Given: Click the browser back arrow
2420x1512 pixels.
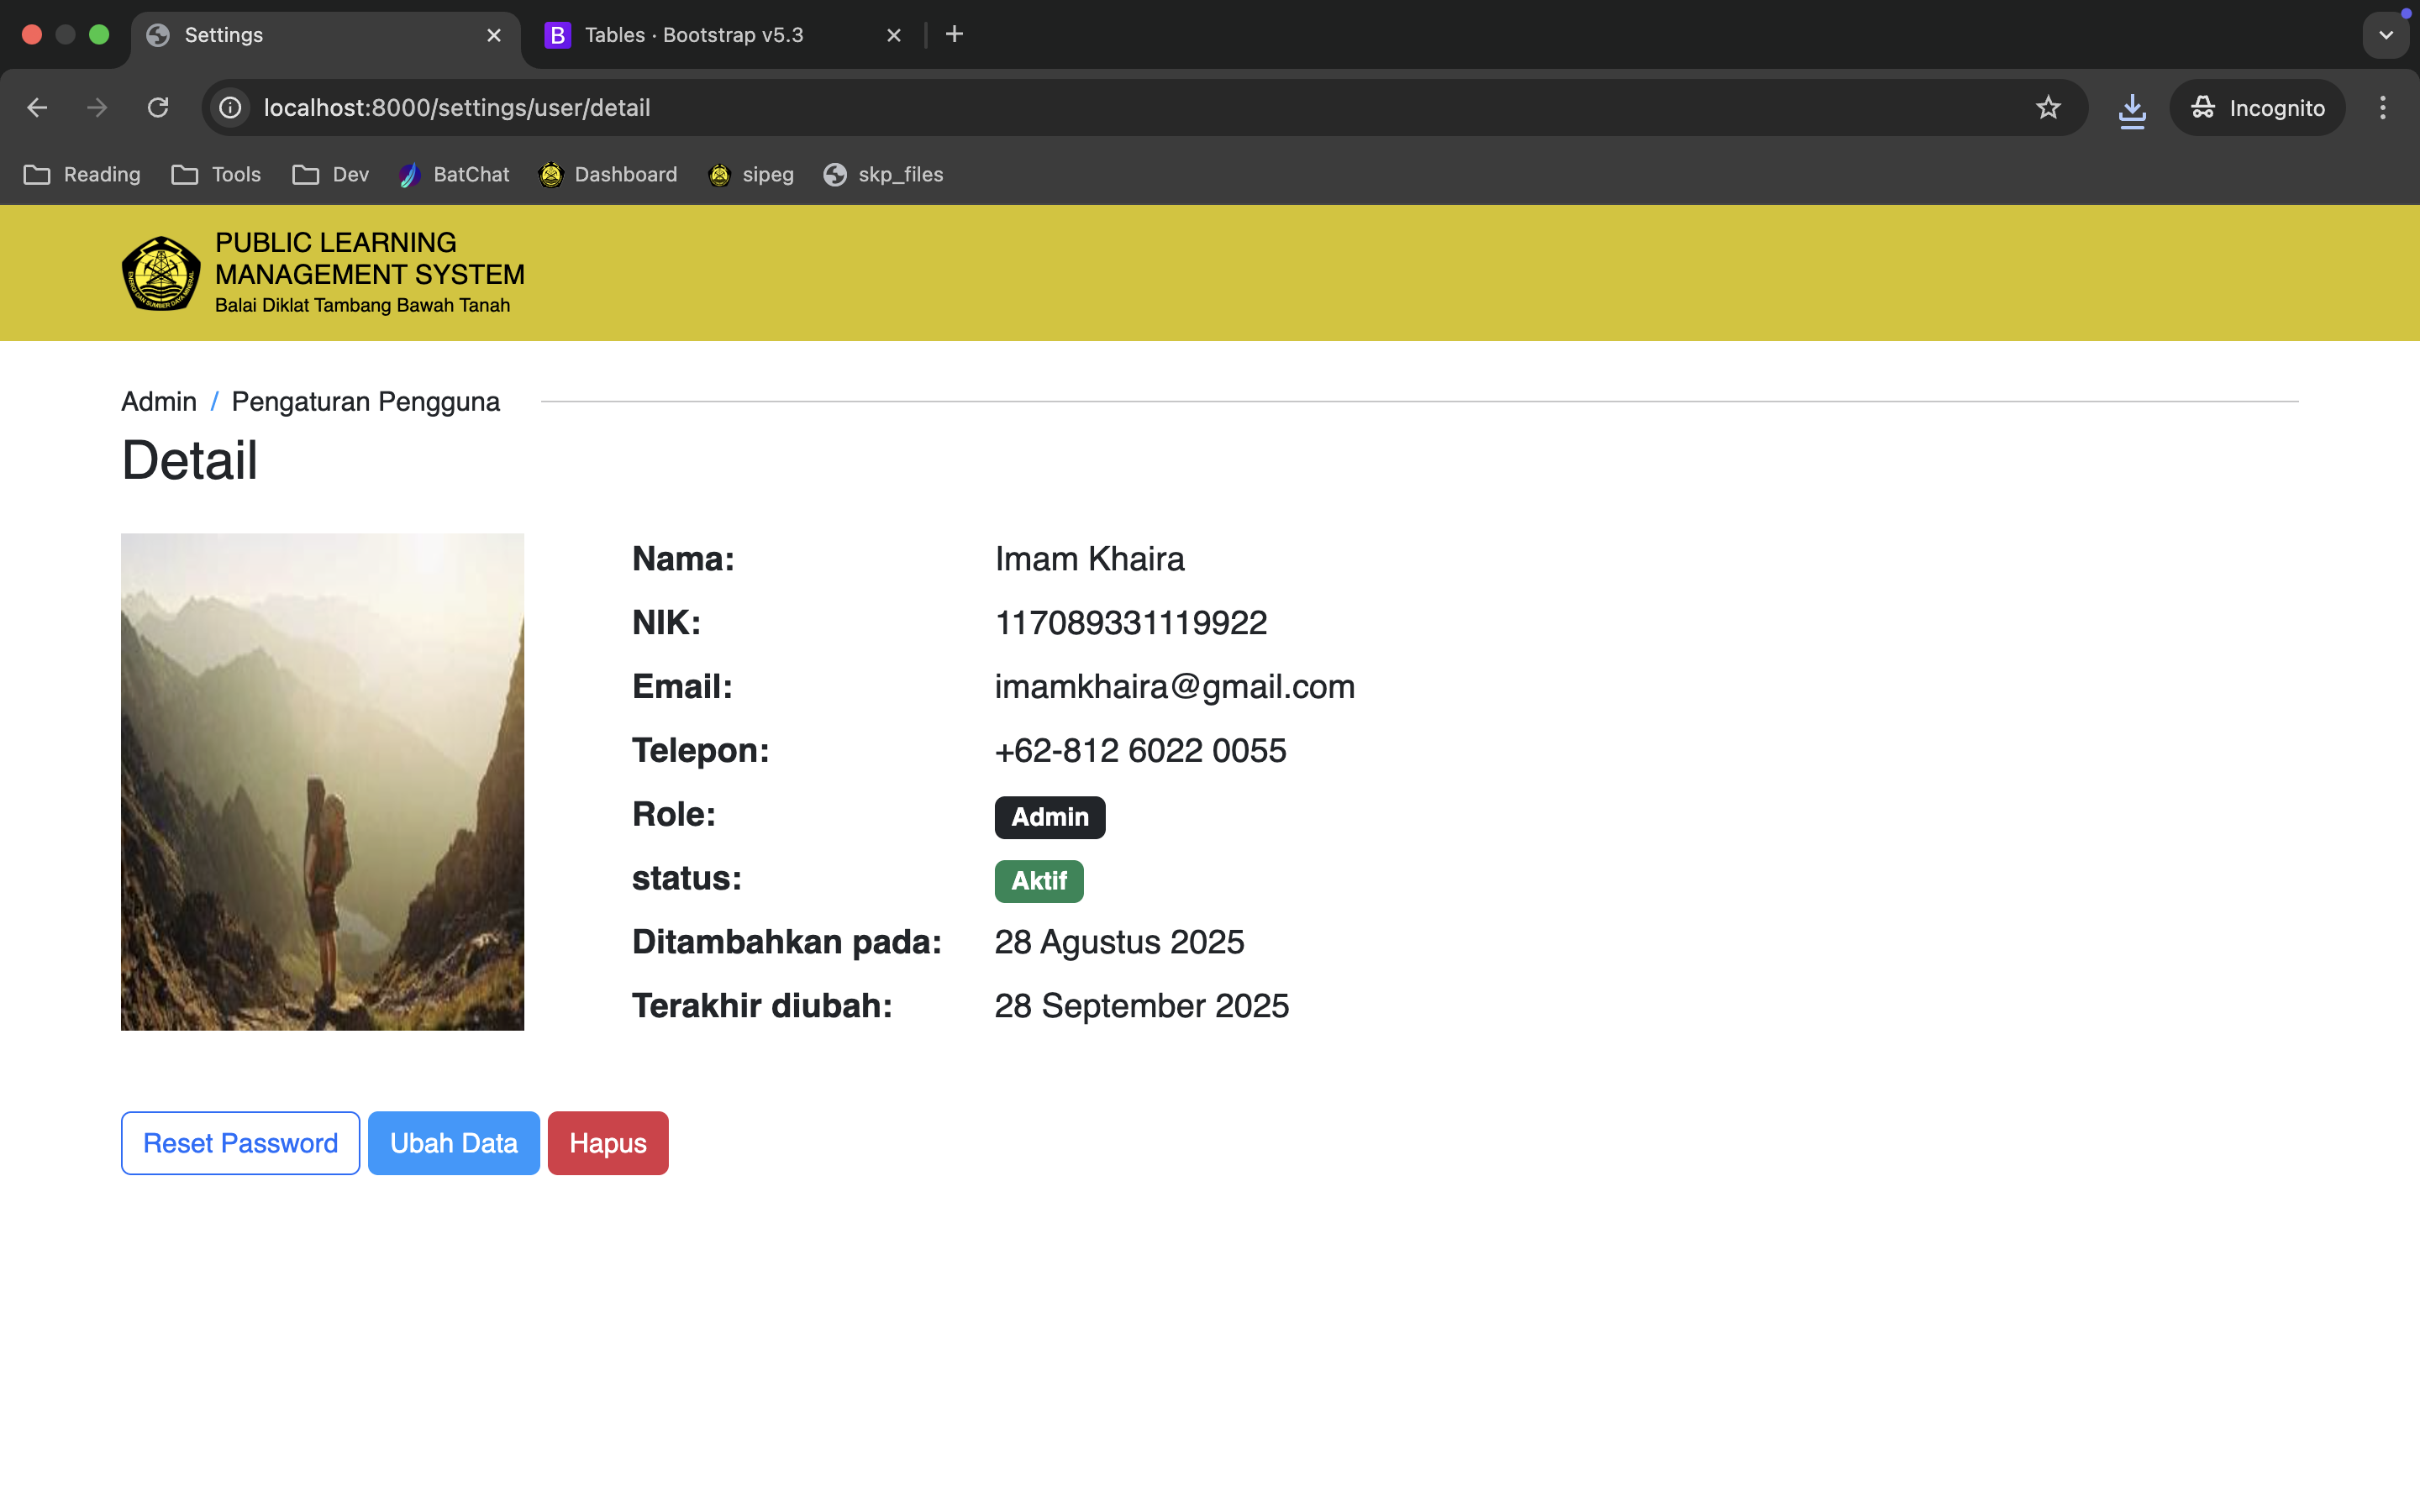Looking at the screenshot, I should (37, 108).
